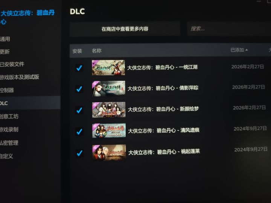
Task: Sort list by 安装 column header
Action: pyautogui.click(x=77, y=51)
